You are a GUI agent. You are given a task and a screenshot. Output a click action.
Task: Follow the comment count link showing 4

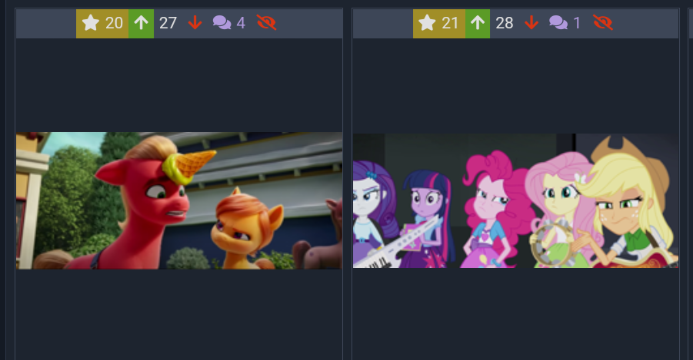click(241, 23)
